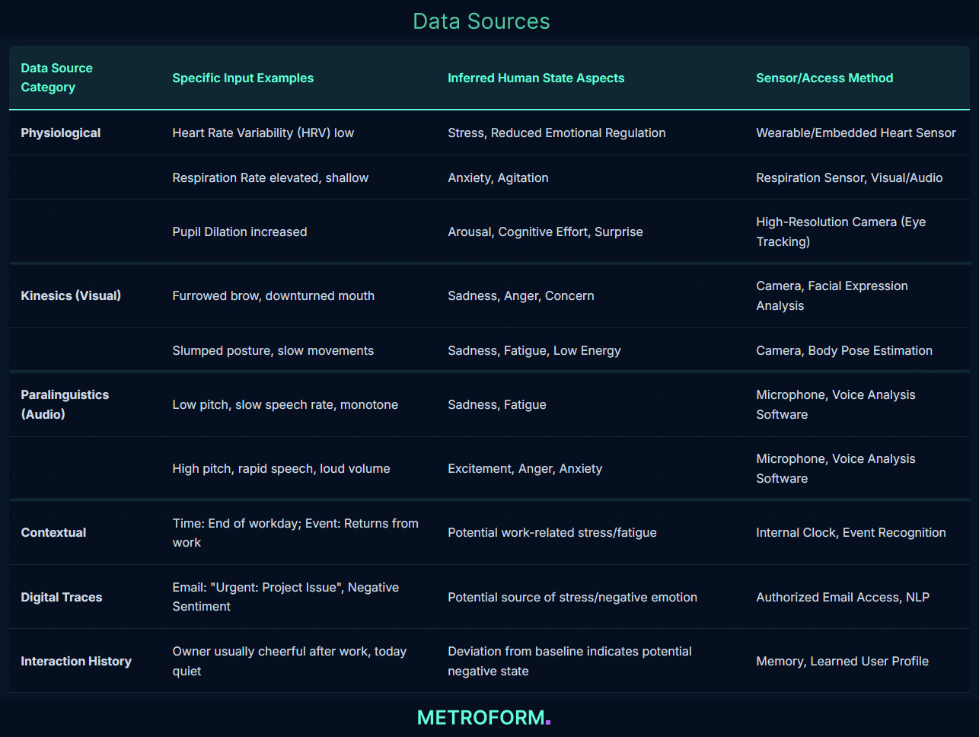Click the "Data Sources" title
Viewport: 979px width, 737px height.
[481, 21]
